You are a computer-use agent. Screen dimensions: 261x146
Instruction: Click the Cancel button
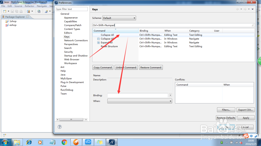point(245,127)
